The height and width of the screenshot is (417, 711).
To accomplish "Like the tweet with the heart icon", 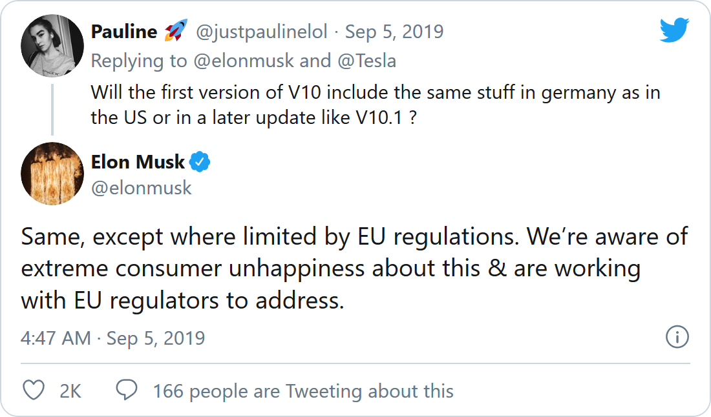I will tap(34, 391).
